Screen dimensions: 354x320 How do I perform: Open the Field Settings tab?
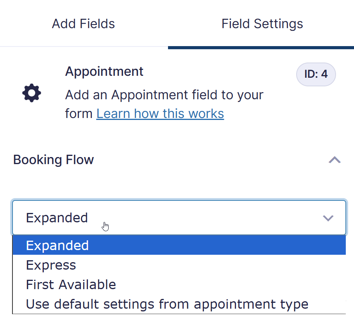click(262, 23)
